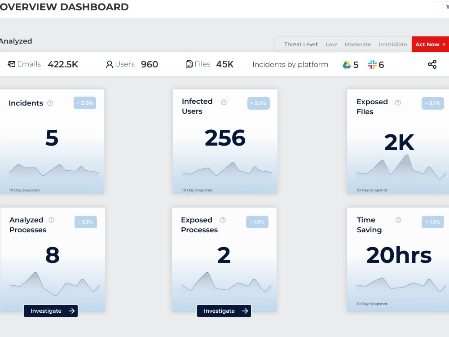Click the Users icon next to 960

point(110,64)
